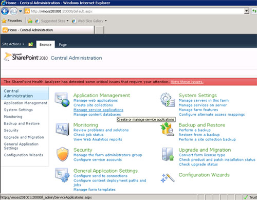The image size is (257, 200).
Task: Open Configuration Wizards in left navigation
Action: (x=23, y=155)
